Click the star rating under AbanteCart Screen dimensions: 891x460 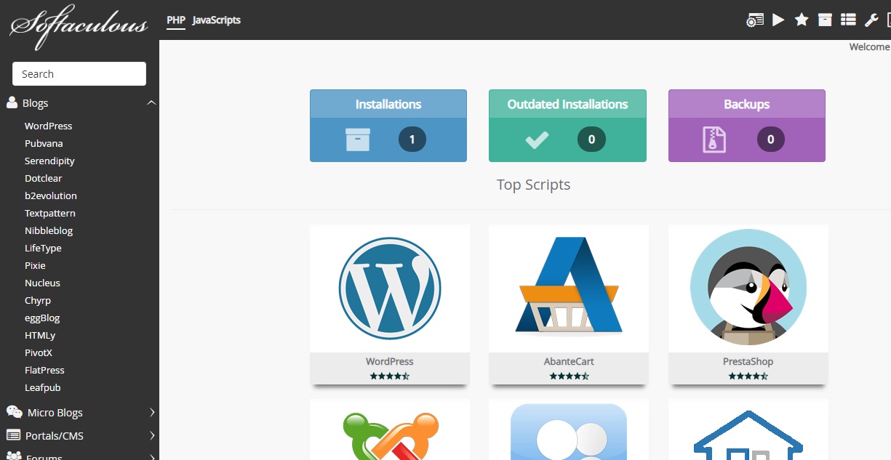569,376
